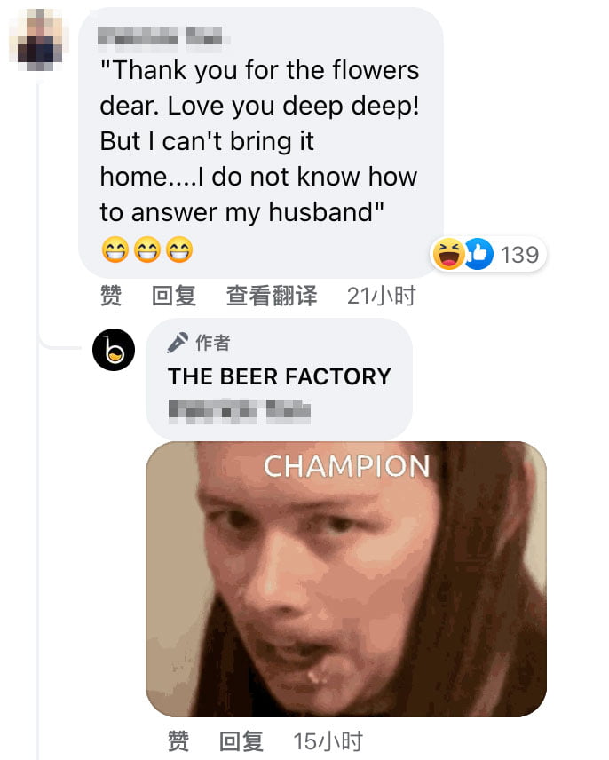Click the first grinning emoji in comment
Image resolution: width=609 pixels, height=760 pixels.
[x=115, y=250]
